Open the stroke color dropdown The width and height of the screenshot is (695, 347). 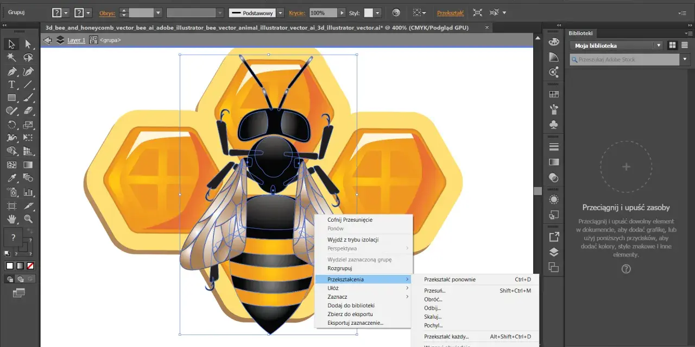tap(87, 12)
